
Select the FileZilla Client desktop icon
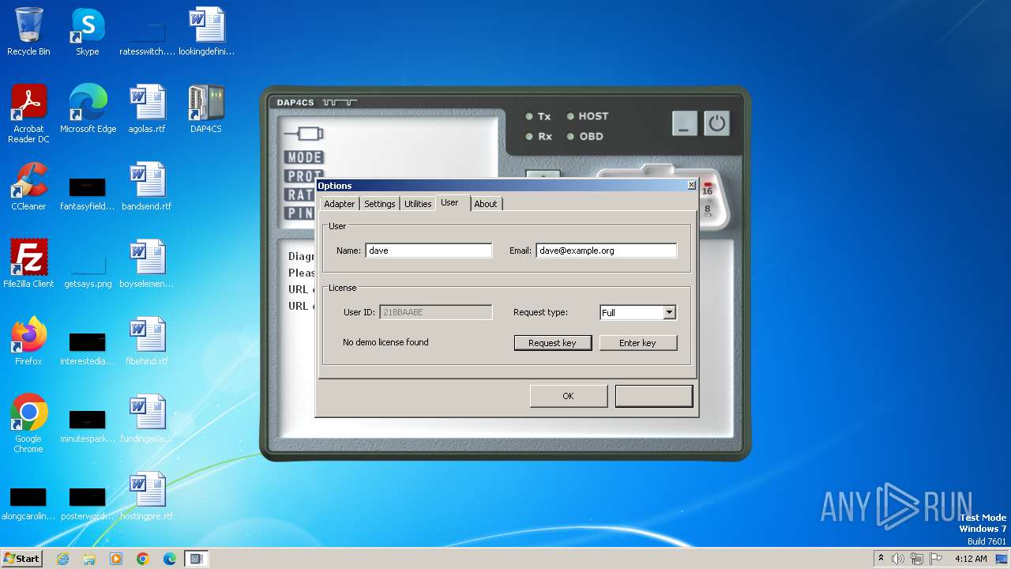click(28, 264)
